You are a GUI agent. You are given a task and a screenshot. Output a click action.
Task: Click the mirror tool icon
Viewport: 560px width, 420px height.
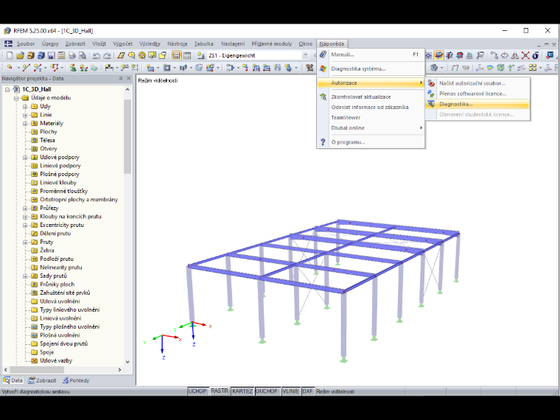pos(515,55)
